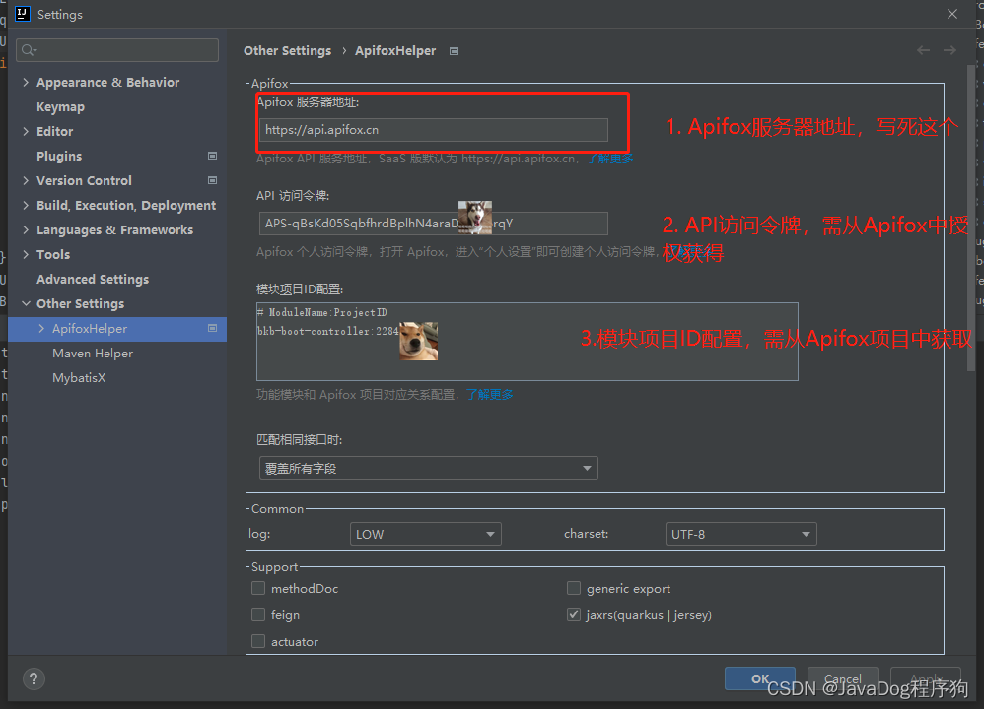The image size is (984, 709).
Task: Enable the methodDoc checkbox
Action: [x=258, y=588]
